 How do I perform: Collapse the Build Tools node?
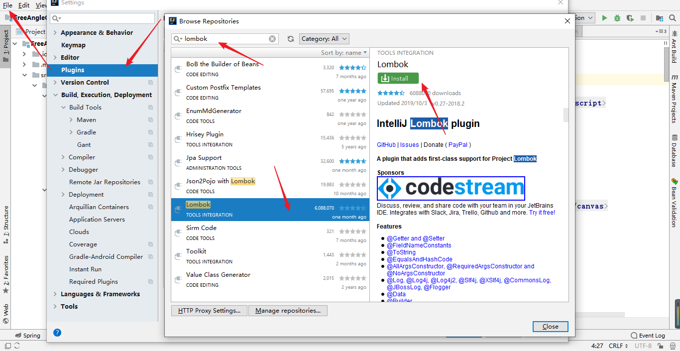(x=63, y=108)
